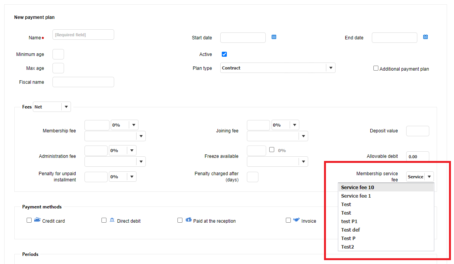Screen dimensions: 454x264
Task: Collapse the Membership service fee dropdown
Action: click(x=429, y=177)
